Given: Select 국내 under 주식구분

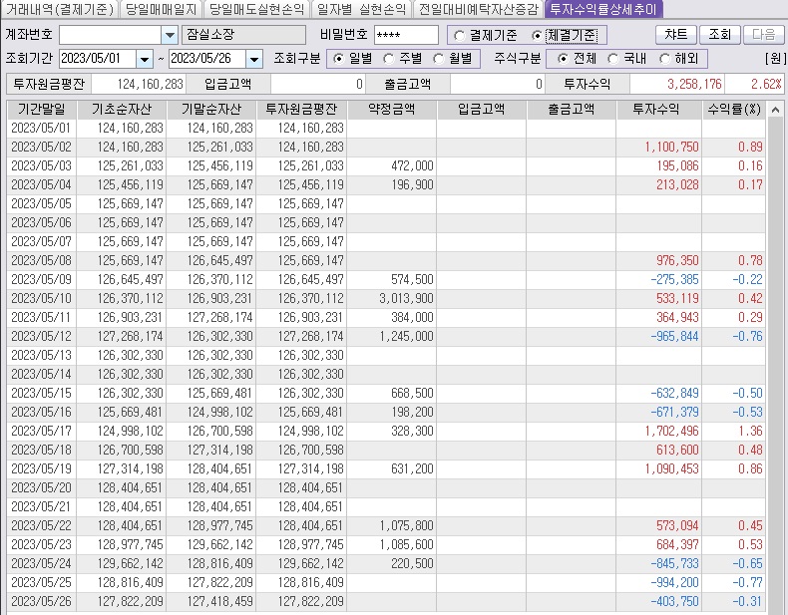Looking at the screenshot, I should pos(612,59).
